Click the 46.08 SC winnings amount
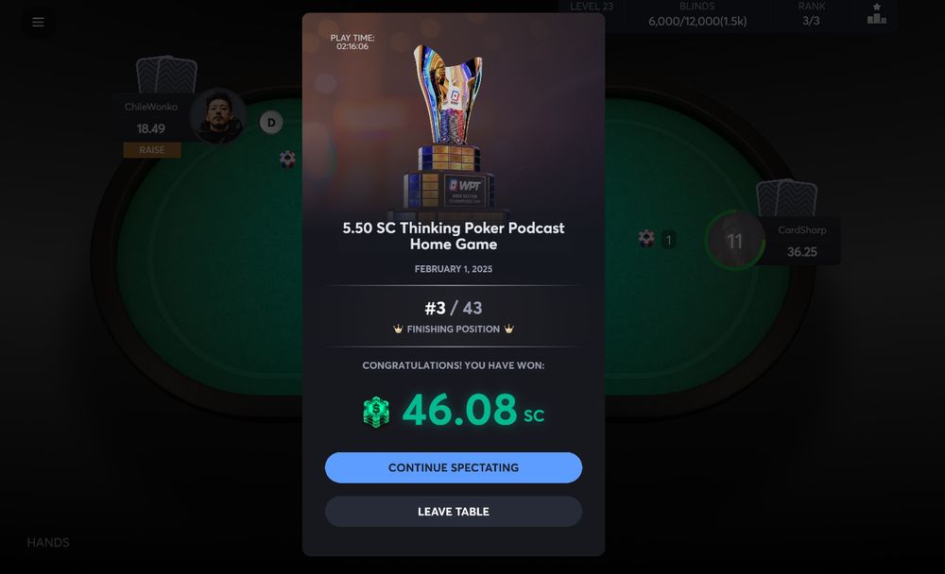 (x=473, y=410)
